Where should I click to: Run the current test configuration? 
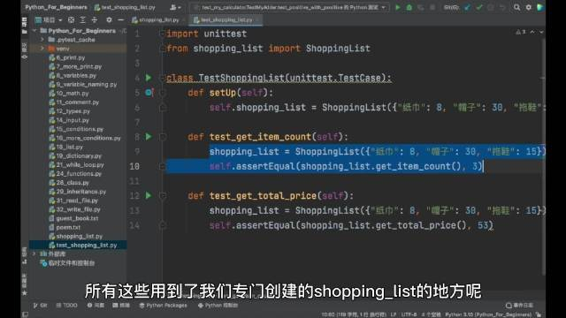[x=398, y=7]
